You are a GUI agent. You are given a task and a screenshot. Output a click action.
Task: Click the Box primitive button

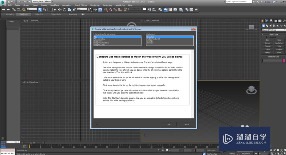click(268, 40)
